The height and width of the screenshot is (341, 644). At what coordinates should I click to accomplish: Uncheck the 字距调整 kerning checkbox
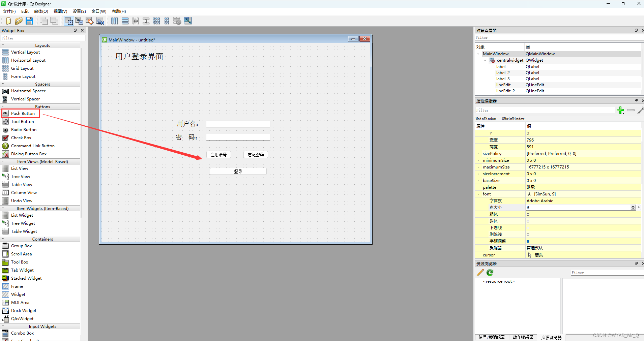pyautogui.click(x=528, y=241)
